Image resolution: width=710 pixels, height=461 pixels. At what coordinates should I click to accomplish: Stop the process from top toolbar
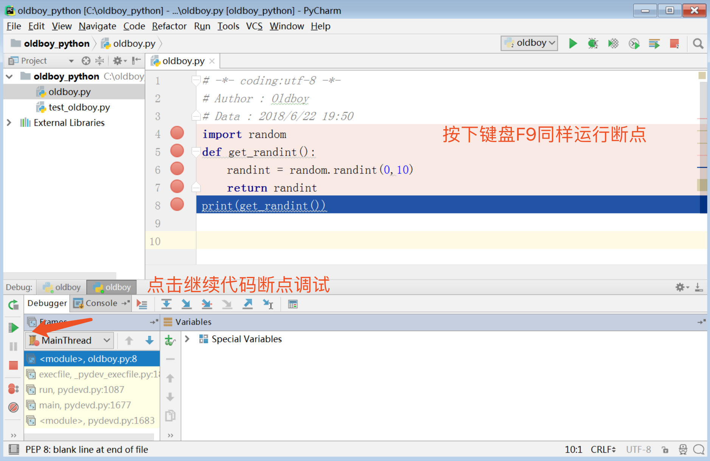click(x=674, y=43)
